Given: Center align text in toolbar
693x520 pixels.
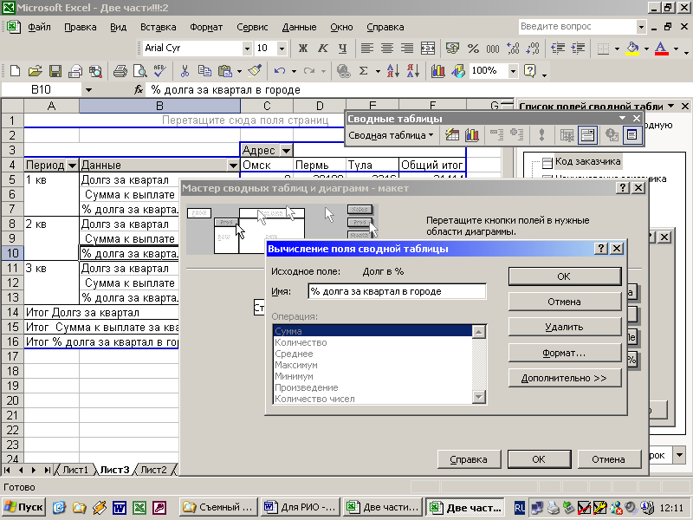Looking at the screenshot, I should coord(387,49).
